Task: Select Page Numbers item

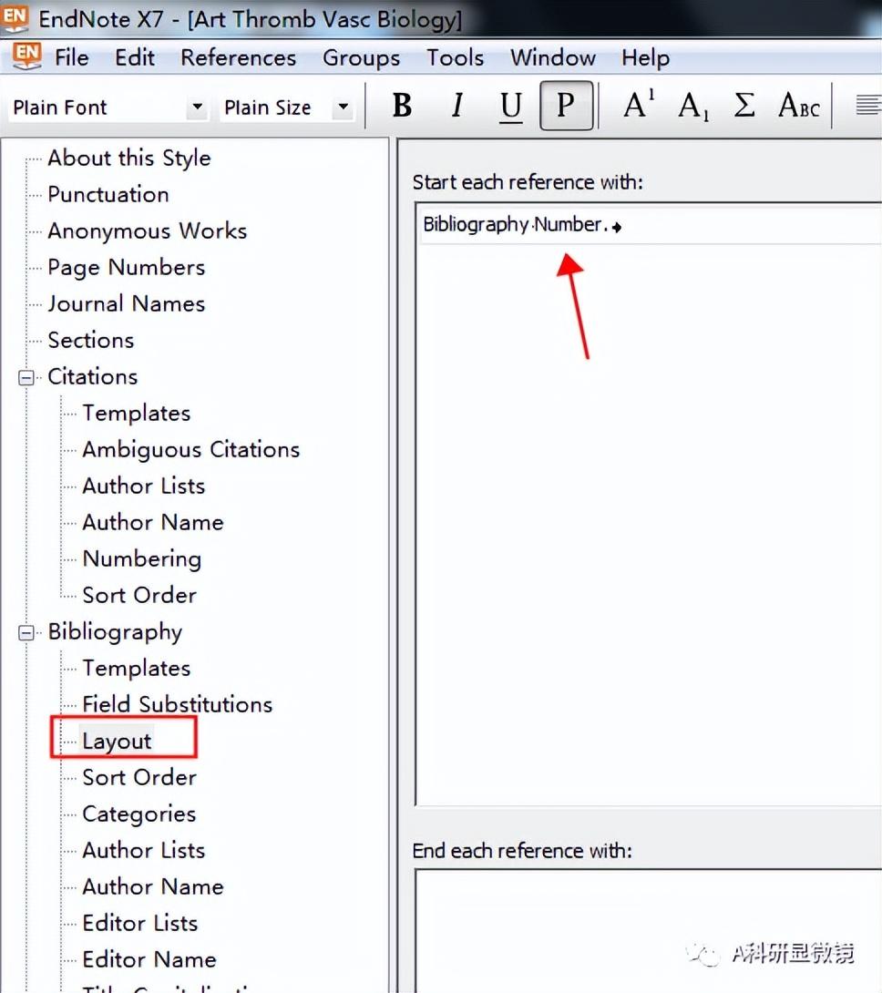Action: click(126, 267)
